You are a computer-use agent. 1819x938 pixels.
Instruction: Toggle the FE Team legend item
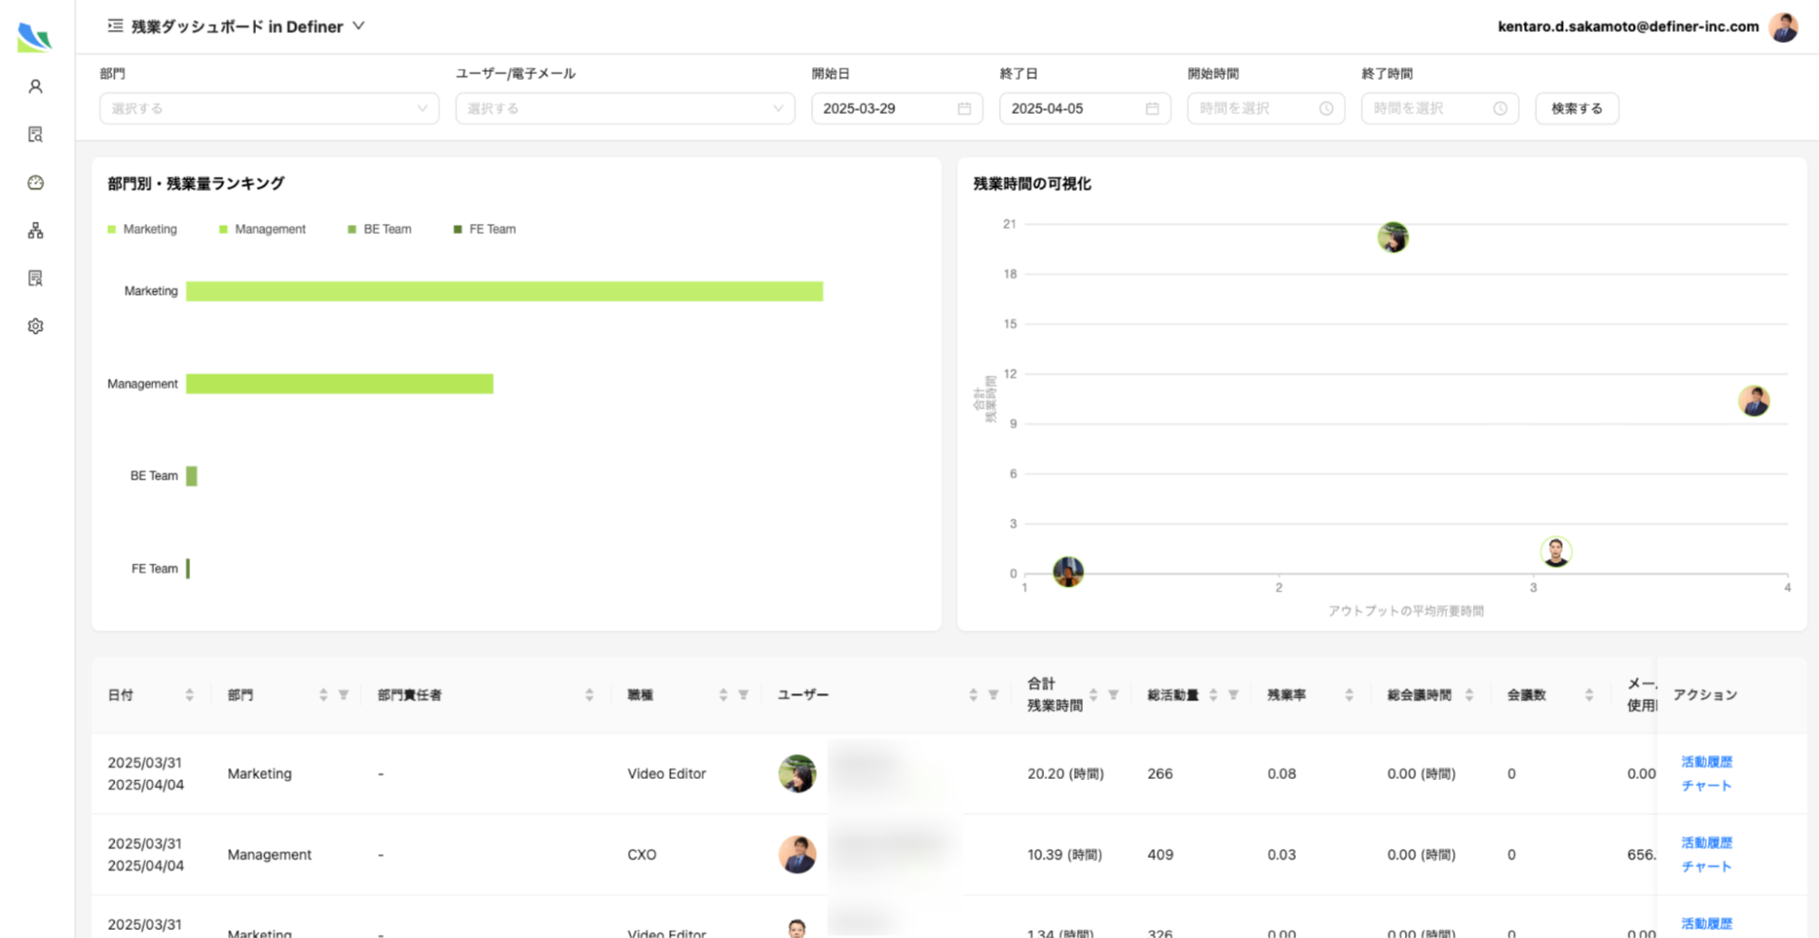pyautogui.click(x=483, y=228)
